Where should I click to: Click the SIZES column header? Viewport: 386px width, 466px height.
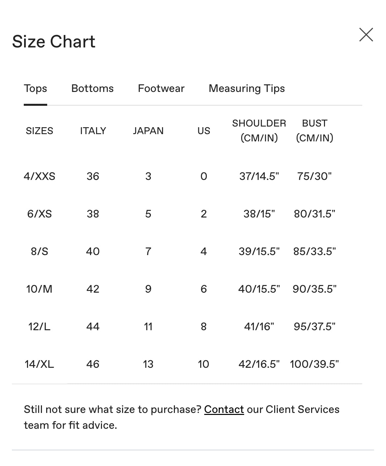pos(39,131)
